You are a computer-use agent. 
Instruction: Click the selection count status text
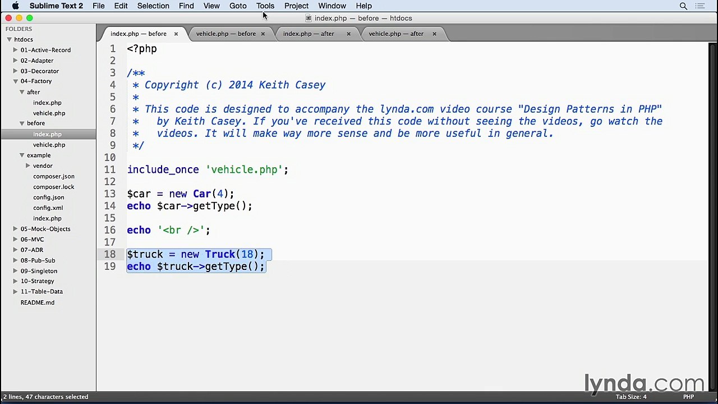(x=45, y=397)
